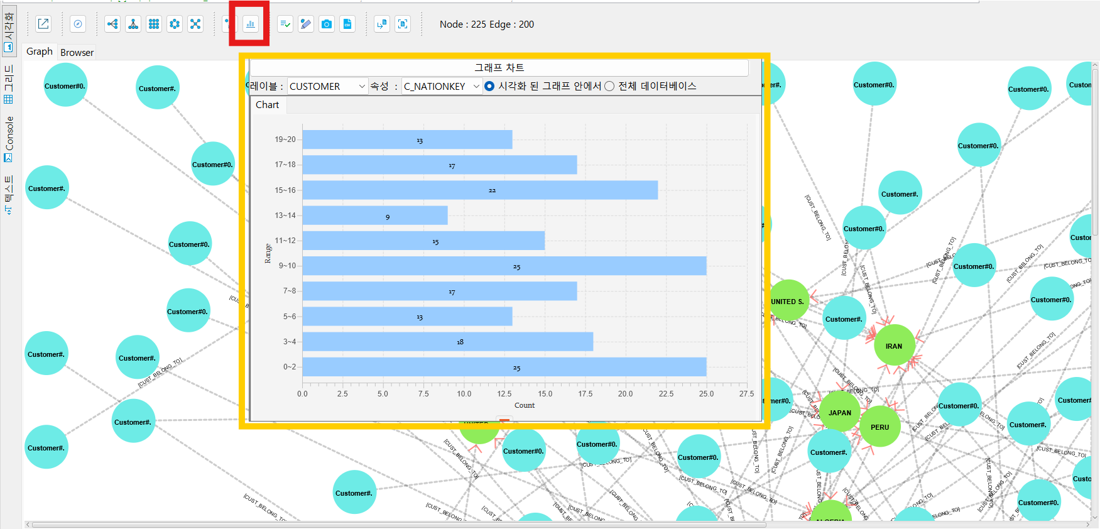The image size is (1100, 529).
Task: Open the graph chart bar icon
Action: (251, 24)
